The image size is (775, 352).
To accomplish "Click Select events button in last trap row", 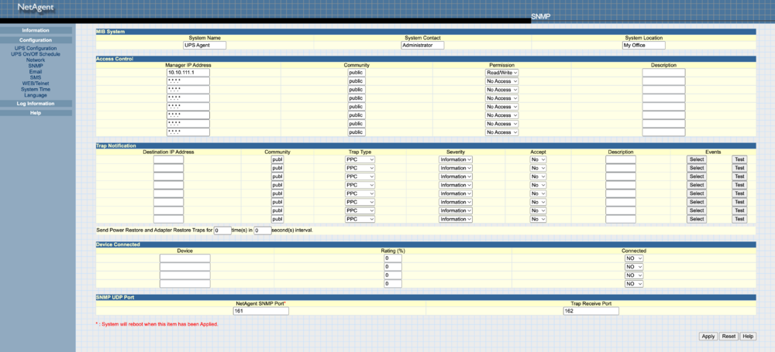I will [x=697, y=219].
